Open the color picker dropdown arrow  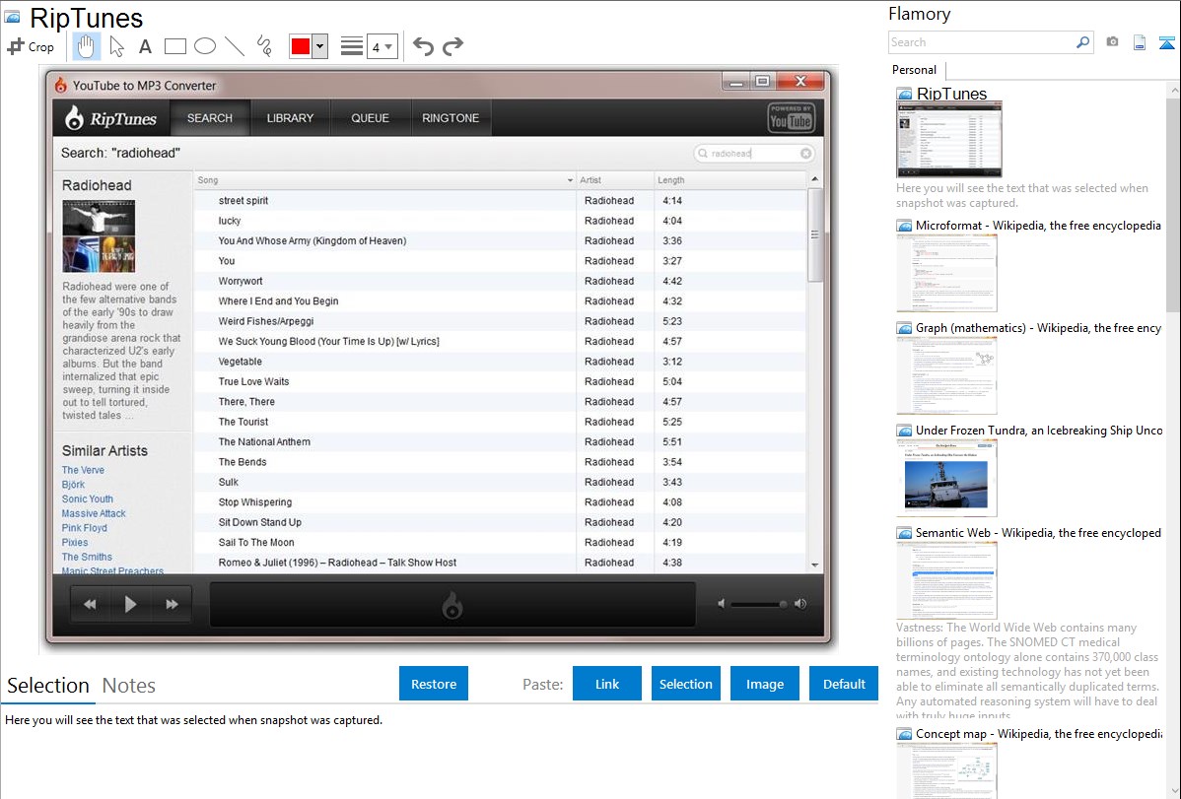[319, 46]
